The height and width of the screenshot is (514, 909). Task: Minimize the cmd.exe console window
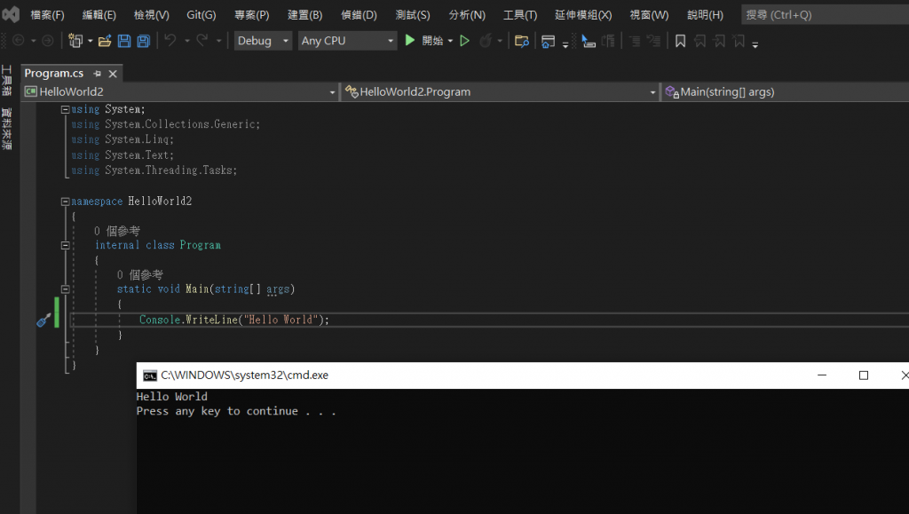point(821,376)
